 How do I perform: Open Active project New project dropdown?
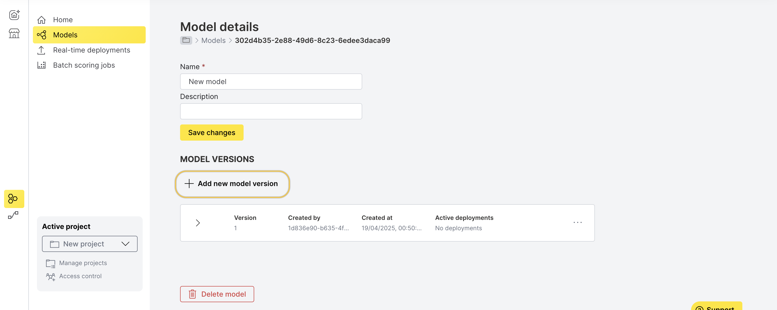pos(90,244)
